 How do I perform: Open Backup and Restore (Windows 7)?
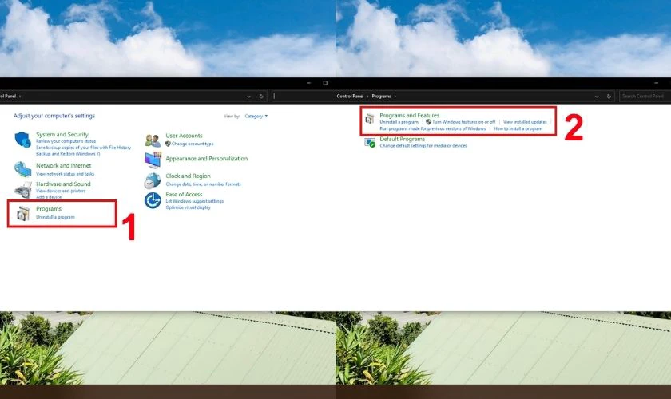pos(68,153)
